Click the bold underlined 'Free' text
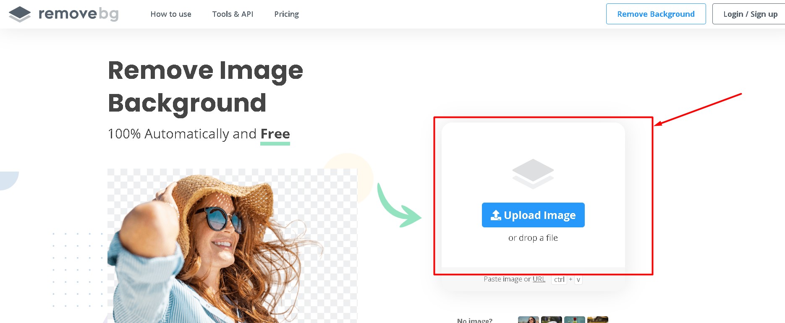This screenshot has height=323, width=785. tap(275, 134)
